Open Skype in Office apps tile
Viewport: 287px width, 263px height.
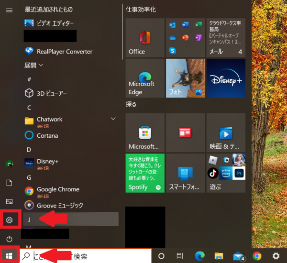172,51
